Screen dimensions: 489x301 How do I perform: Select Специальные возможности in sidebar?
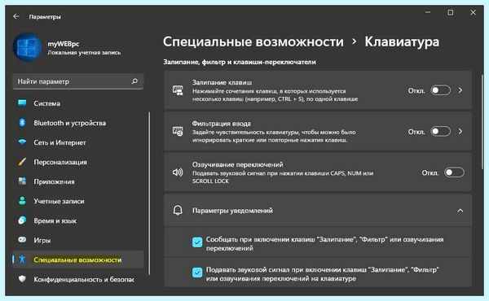(x=78, y=260)
